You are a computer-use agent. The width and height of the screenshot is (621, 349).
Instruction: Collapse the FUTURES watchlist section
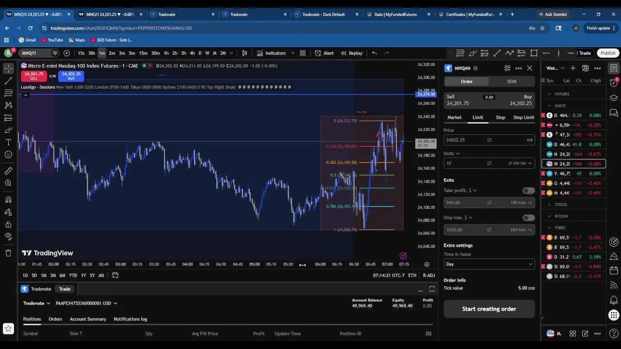point(550,94)
